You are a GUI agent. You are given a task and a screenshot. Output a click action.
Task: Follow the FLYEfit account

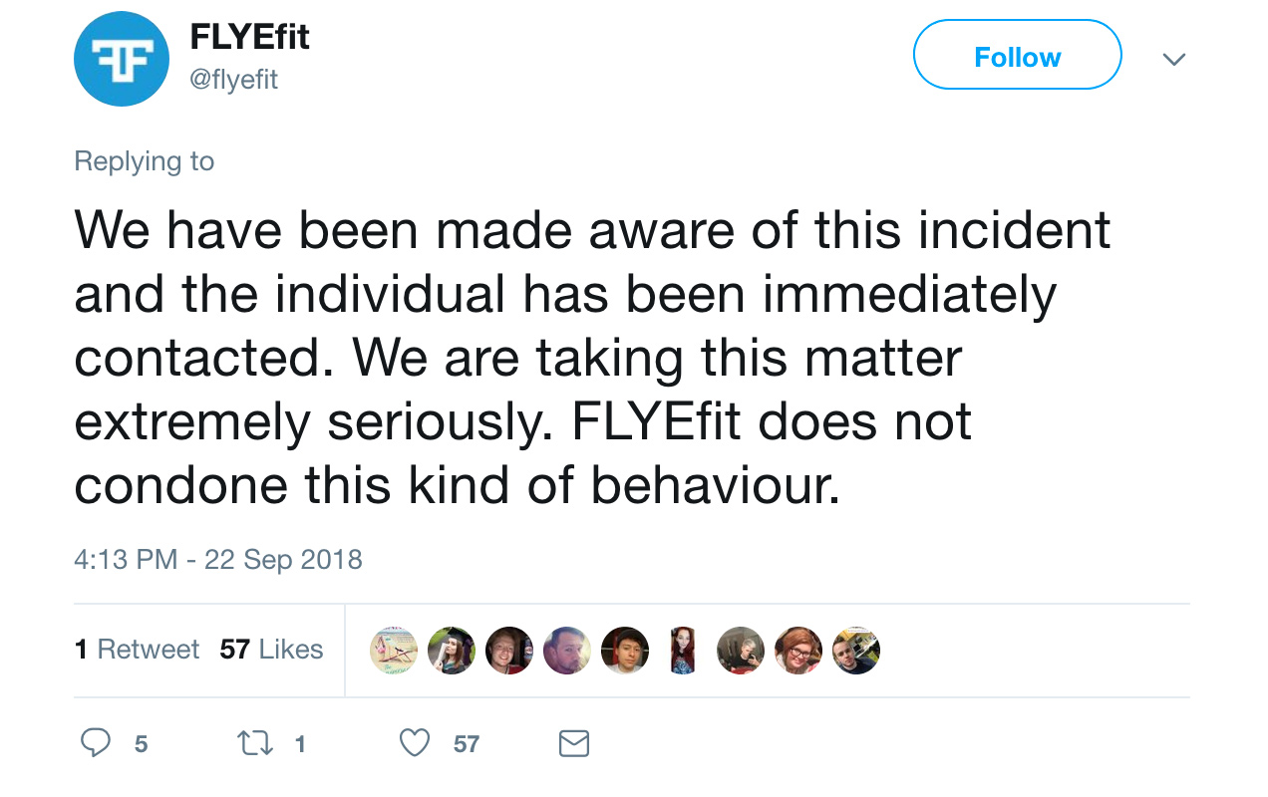pyautogui.click(x=1017, y=55)
